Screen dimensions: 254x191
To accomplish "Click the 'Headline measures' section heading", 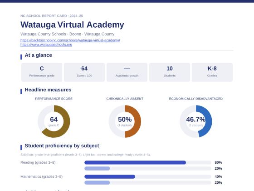I will (48, 90).
